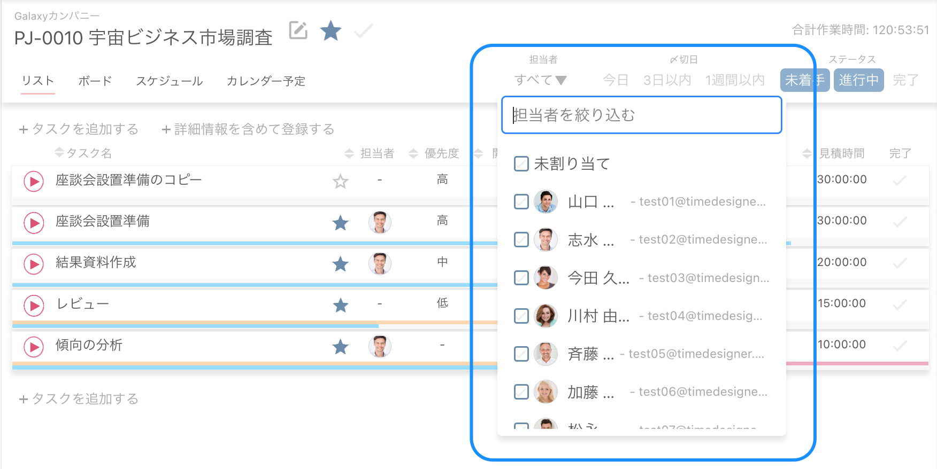Click レビュー task progress bar
This screenshot has height=469, width=937.
point(255,324)
